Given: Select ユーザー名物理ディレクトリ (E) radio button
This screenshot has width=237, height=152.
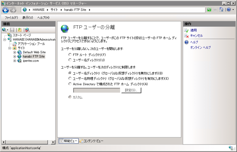Looking at the screenshot, I should click(70, 79).
